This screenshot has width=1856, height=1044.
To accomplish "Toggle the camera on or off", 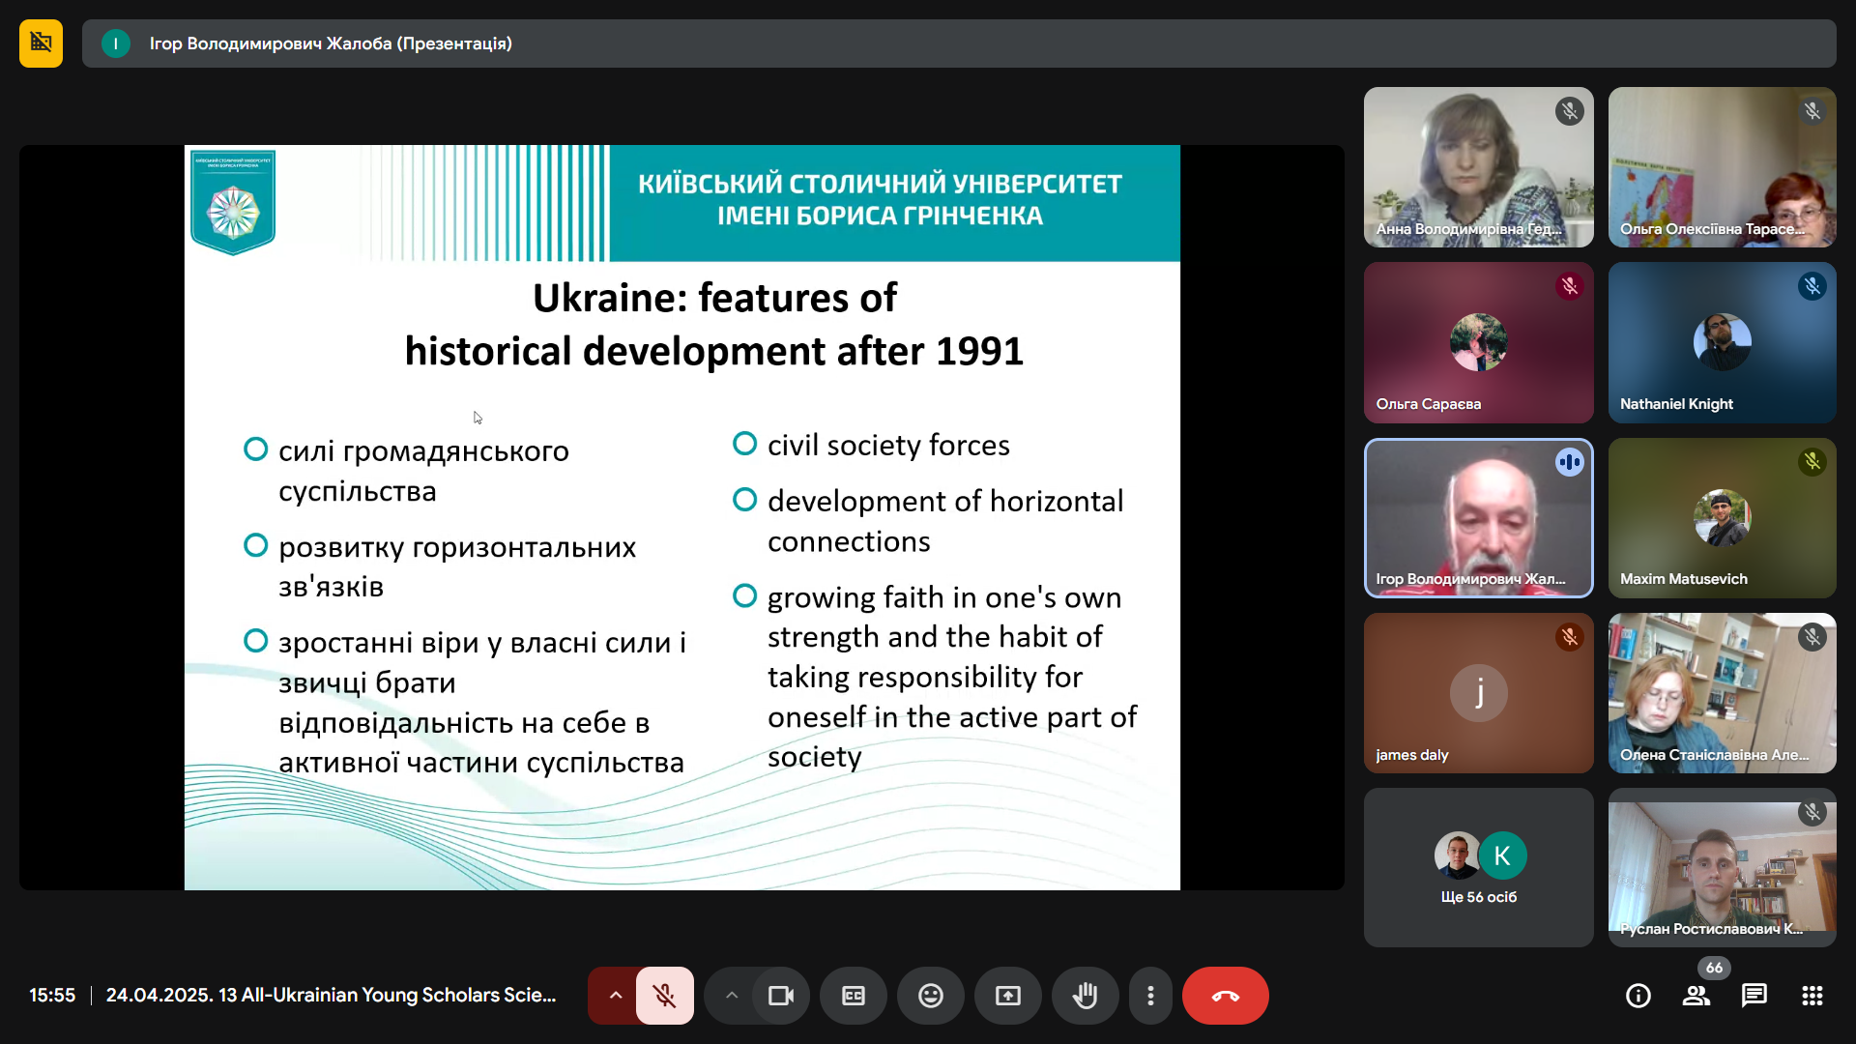I will (780, 996).
